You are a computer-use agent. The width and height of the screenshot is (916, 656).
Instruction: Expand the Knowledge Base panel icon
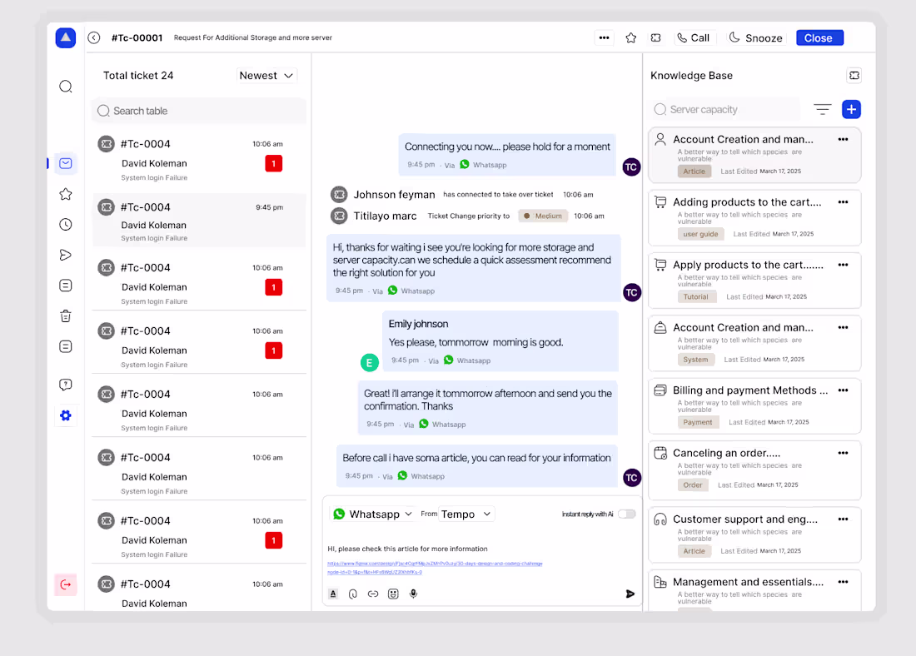(x=854, y=76)
